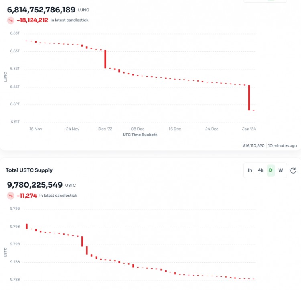Open block number #16,110,520
301x290 pixels.
[254, 145]
